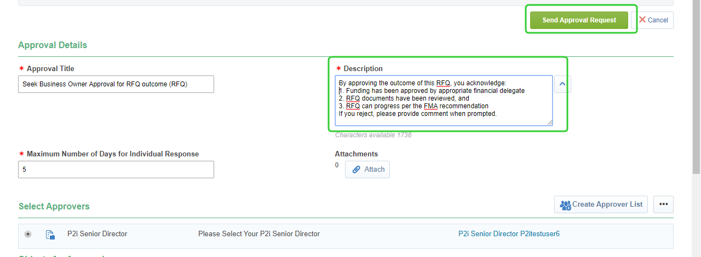The image size is (701, 257).
Task: Click the P2i Senior Director row name
Action: tap(97, 234)
